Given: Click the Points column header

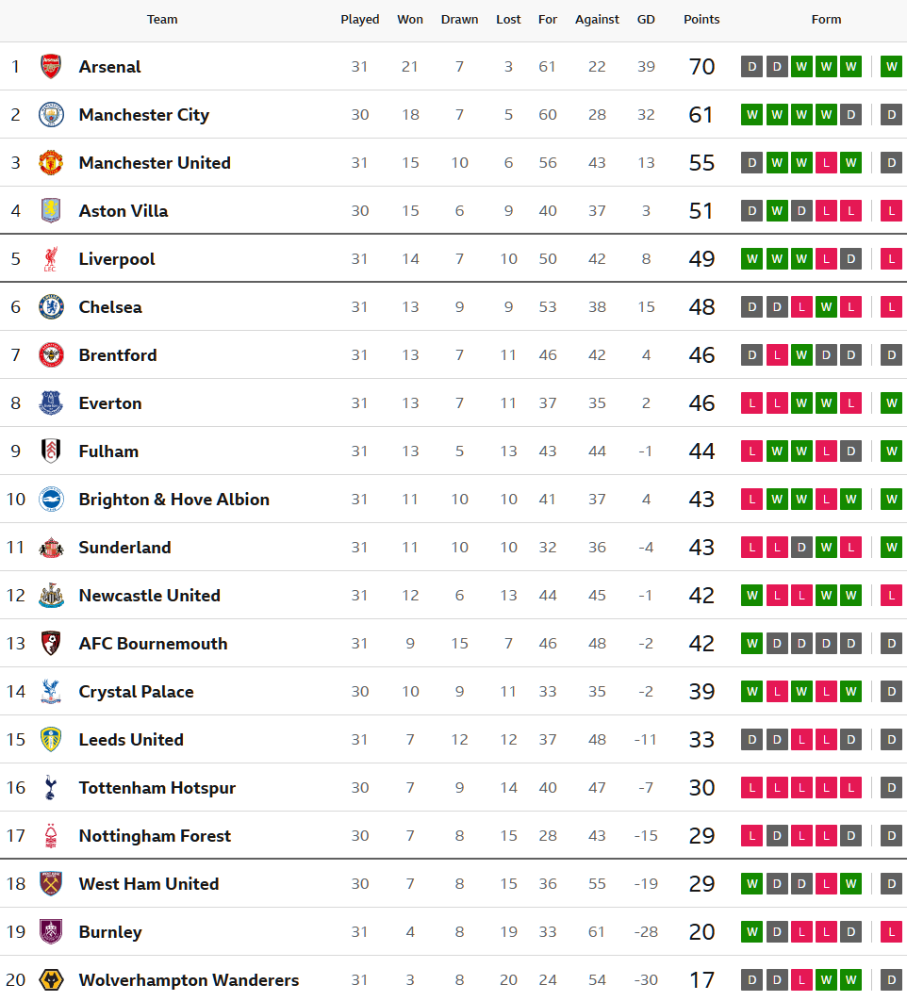Looking at the screenshot, I should 701,19.
